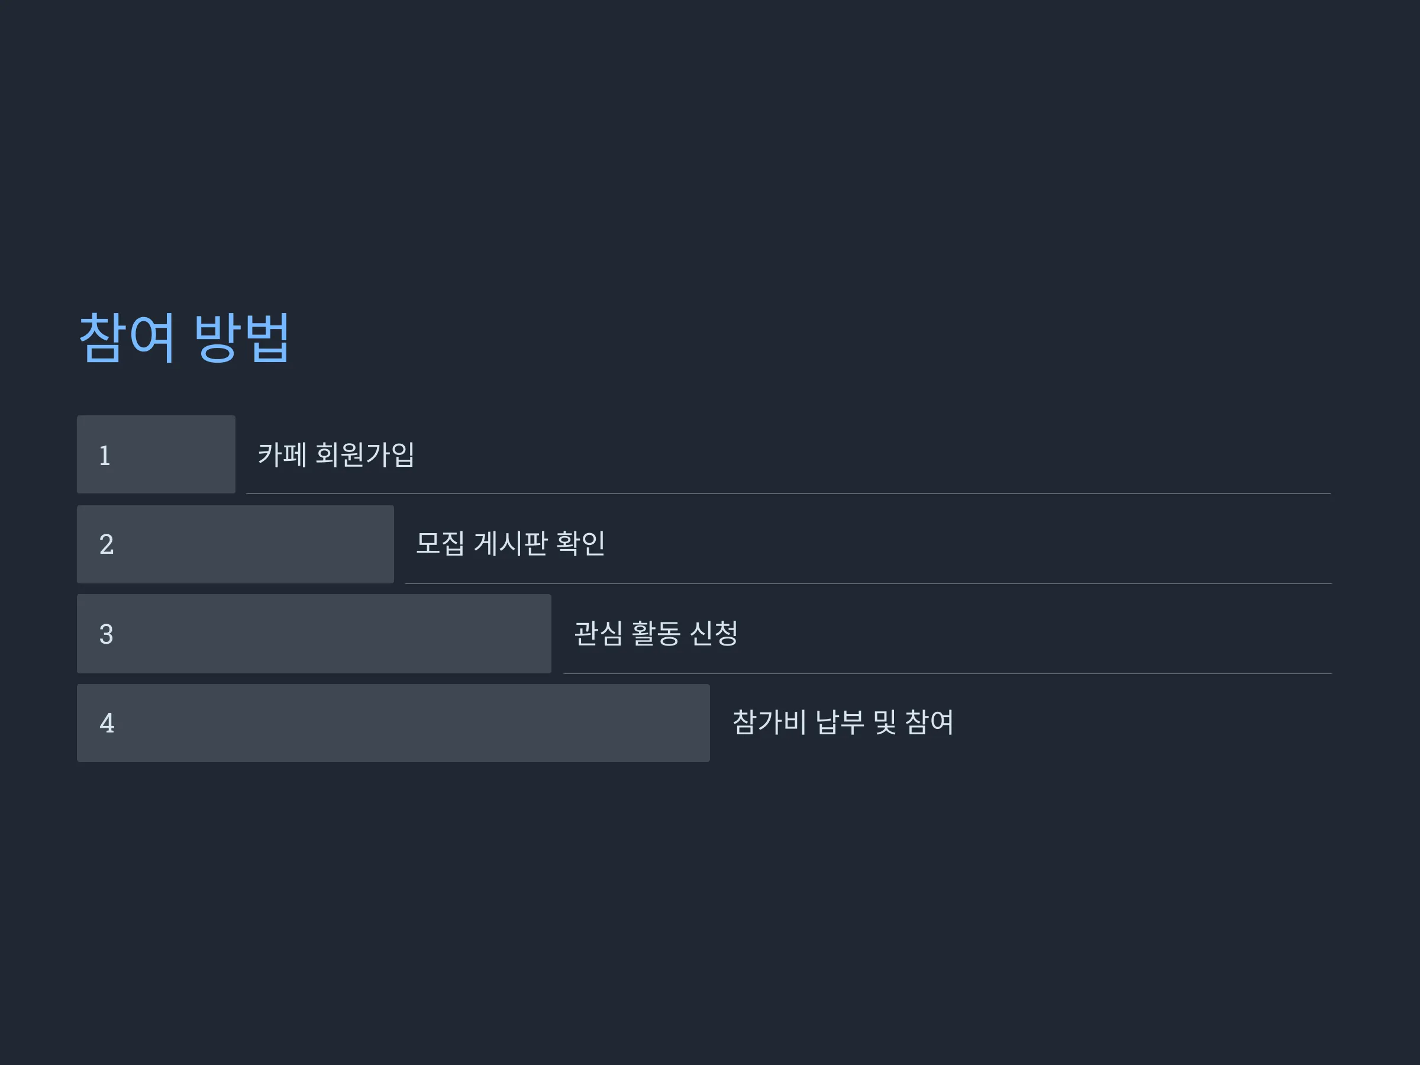Click the digit 4 in the fourth step
This screenshot has height=1065, width=1420.
pyautogui.click(x=106, y=724)
